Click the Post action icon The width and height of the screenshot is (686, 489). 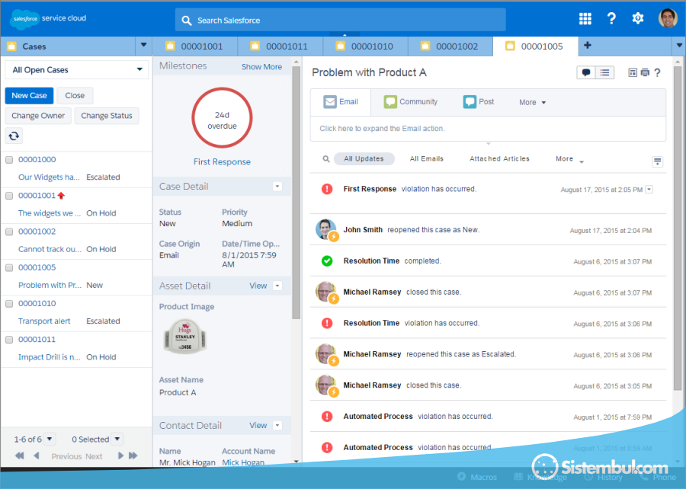click(x=470, y=102)
